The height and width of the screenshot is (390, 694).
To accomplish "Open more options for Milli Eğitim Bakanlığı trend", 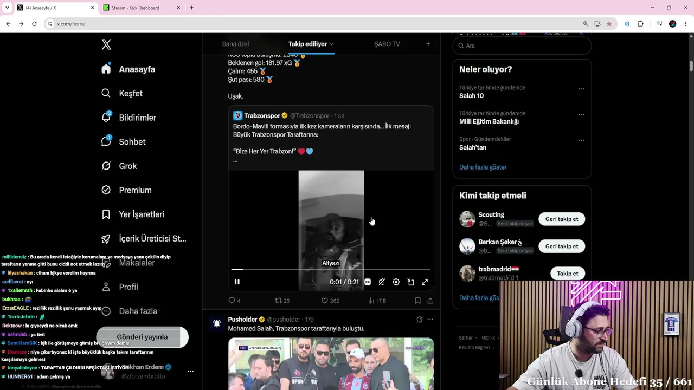I will pyautogui.click(x=581, y=115).
